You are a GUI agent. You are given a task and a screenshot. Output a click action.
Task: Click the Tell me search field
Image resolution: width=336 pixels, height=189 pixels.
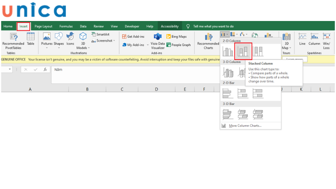(213, 26)
